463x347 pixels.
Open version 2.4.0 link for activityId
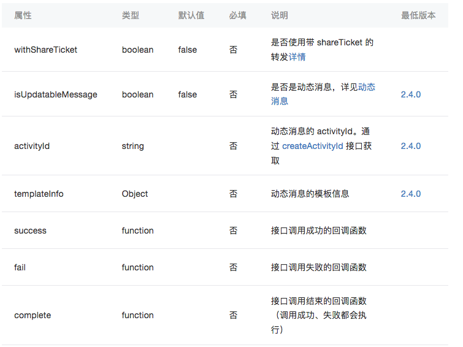pos(411,146)
